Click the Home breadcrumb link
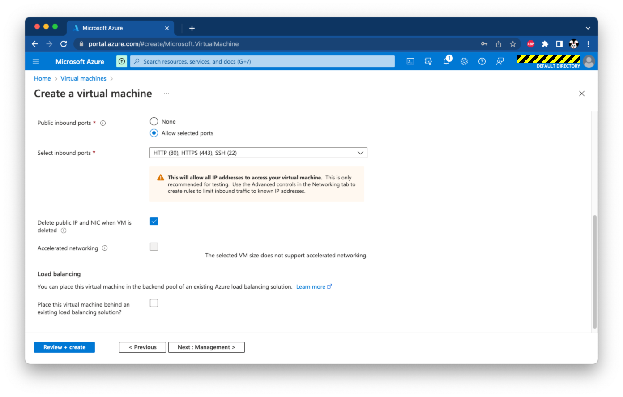 click(42, 78)
